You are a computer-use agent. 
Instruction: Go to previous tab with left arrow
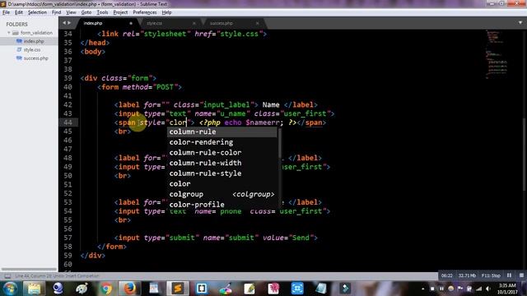click(x=64, y=23)
